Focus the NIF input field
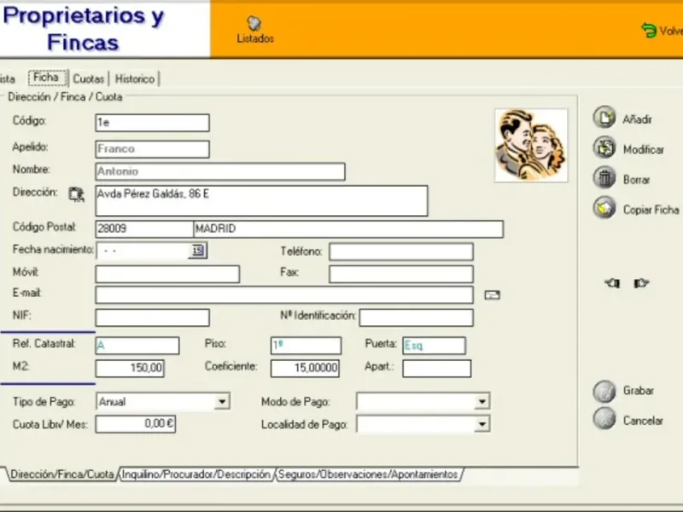This screenshot has width=683, height=512. point(153,317)
